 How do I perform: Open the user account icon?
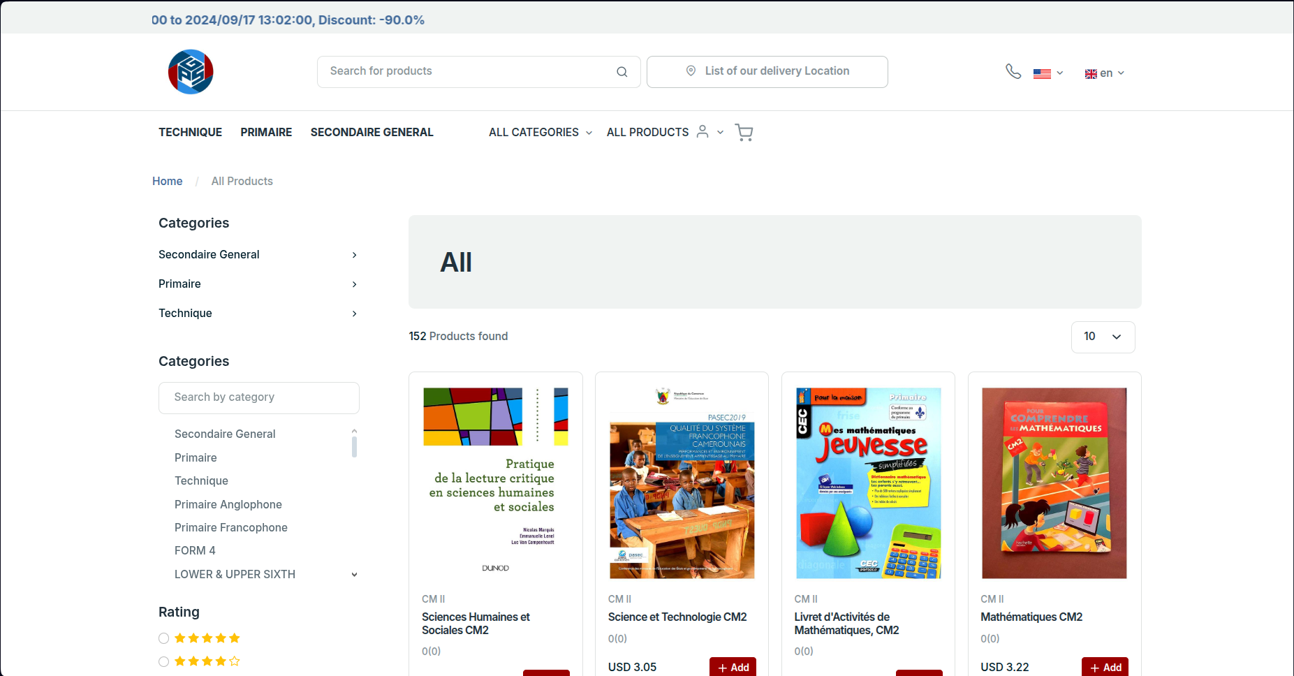click(703, 132)
